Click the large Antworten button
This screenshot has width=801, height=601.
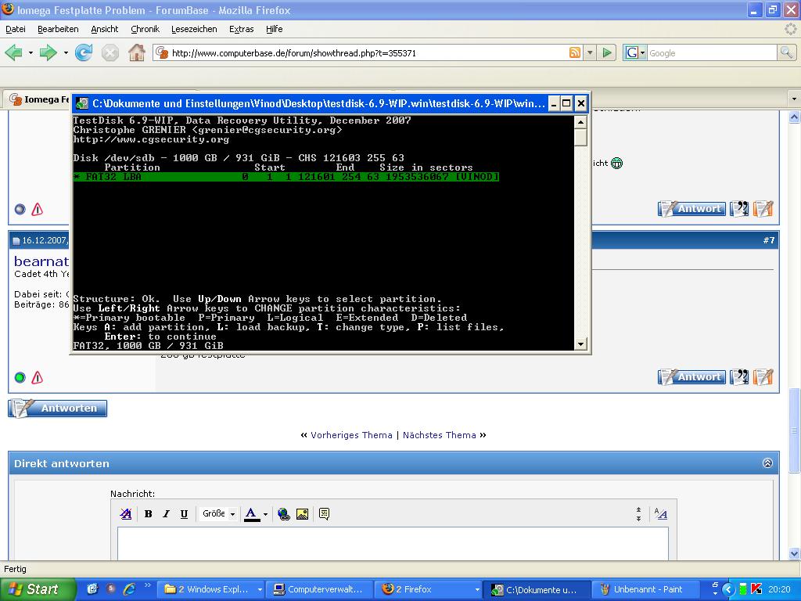pyautogui.click(x=58, y=408)
